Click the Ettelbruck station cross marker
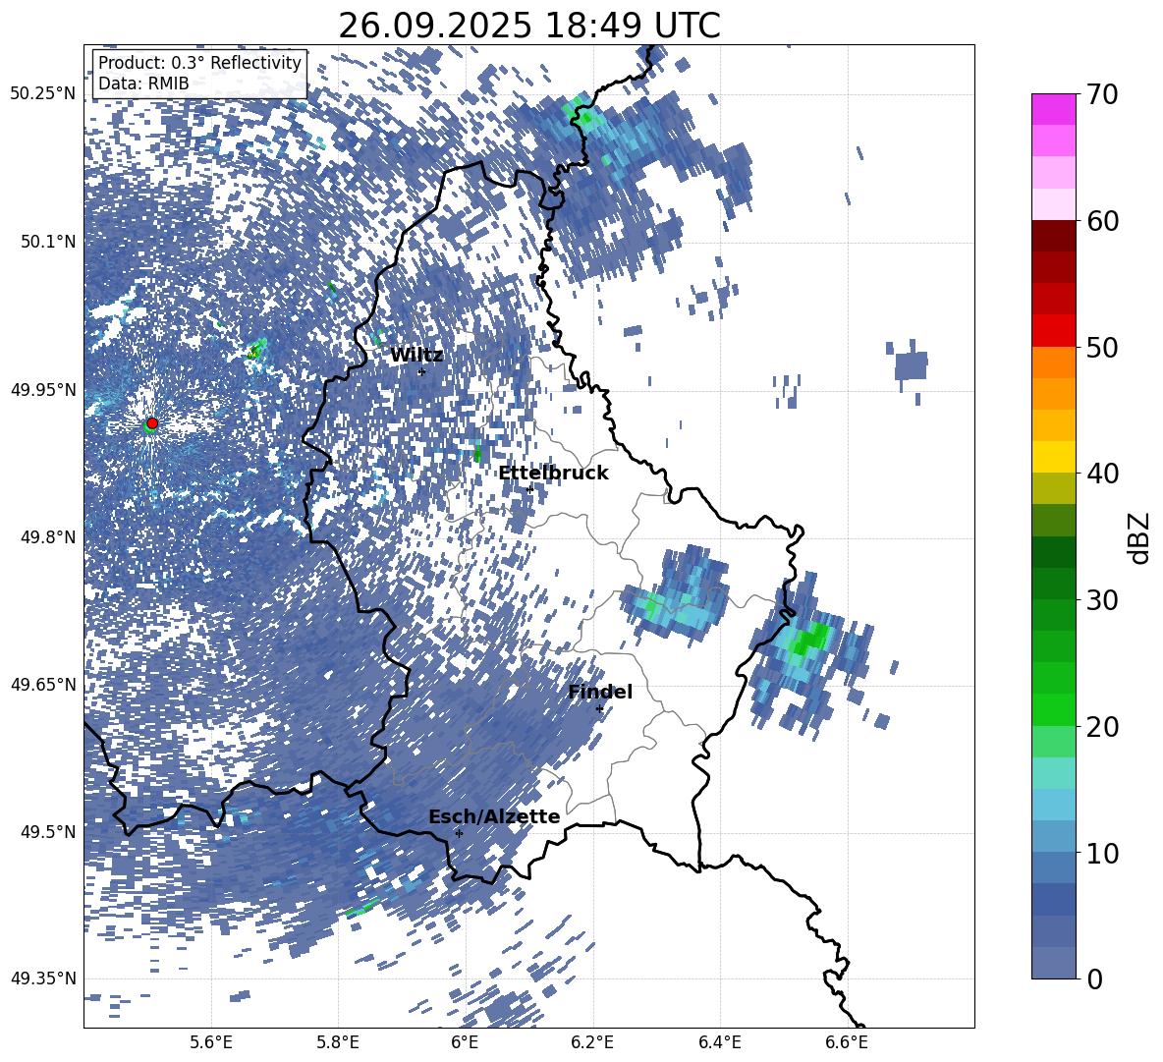 point(528,489)
